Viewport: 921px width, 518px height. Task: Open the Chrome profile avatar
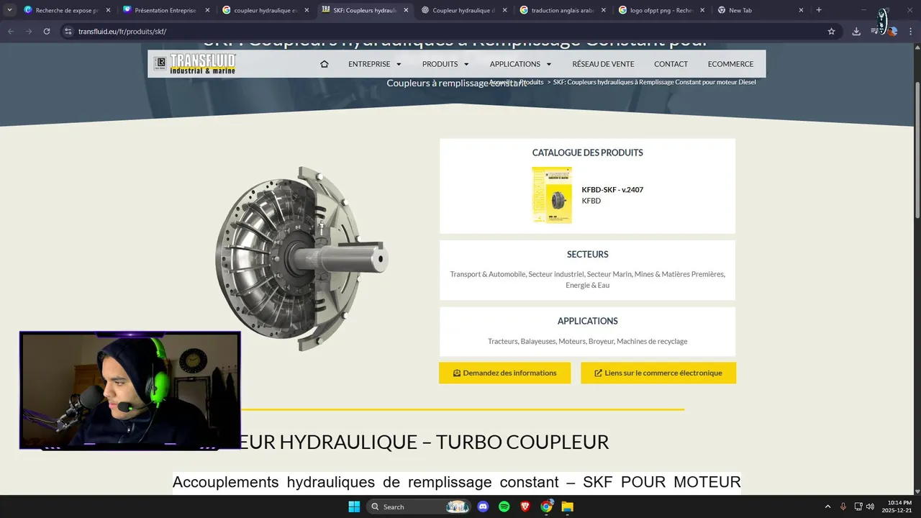coord(893,32)
